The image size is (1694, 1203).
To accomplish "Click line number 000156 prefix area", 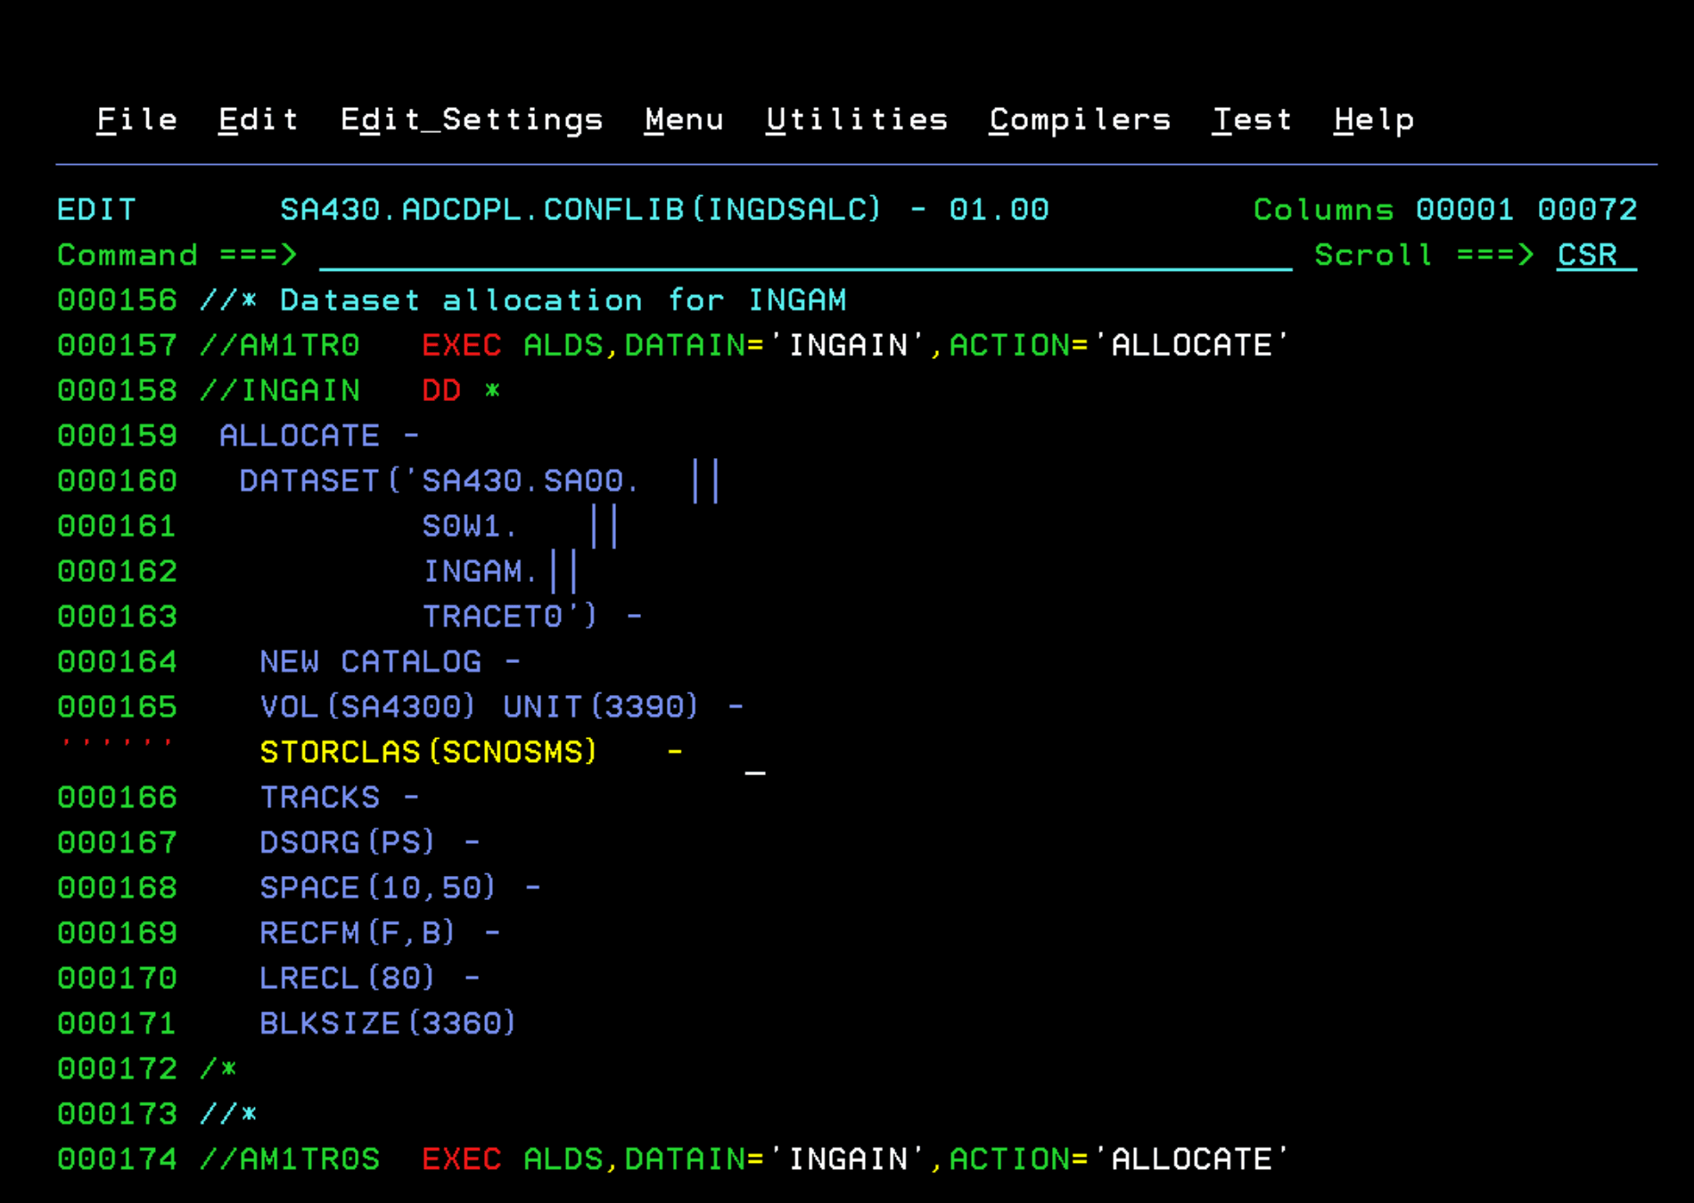I will pyautogui.click(x=117, y=300).
